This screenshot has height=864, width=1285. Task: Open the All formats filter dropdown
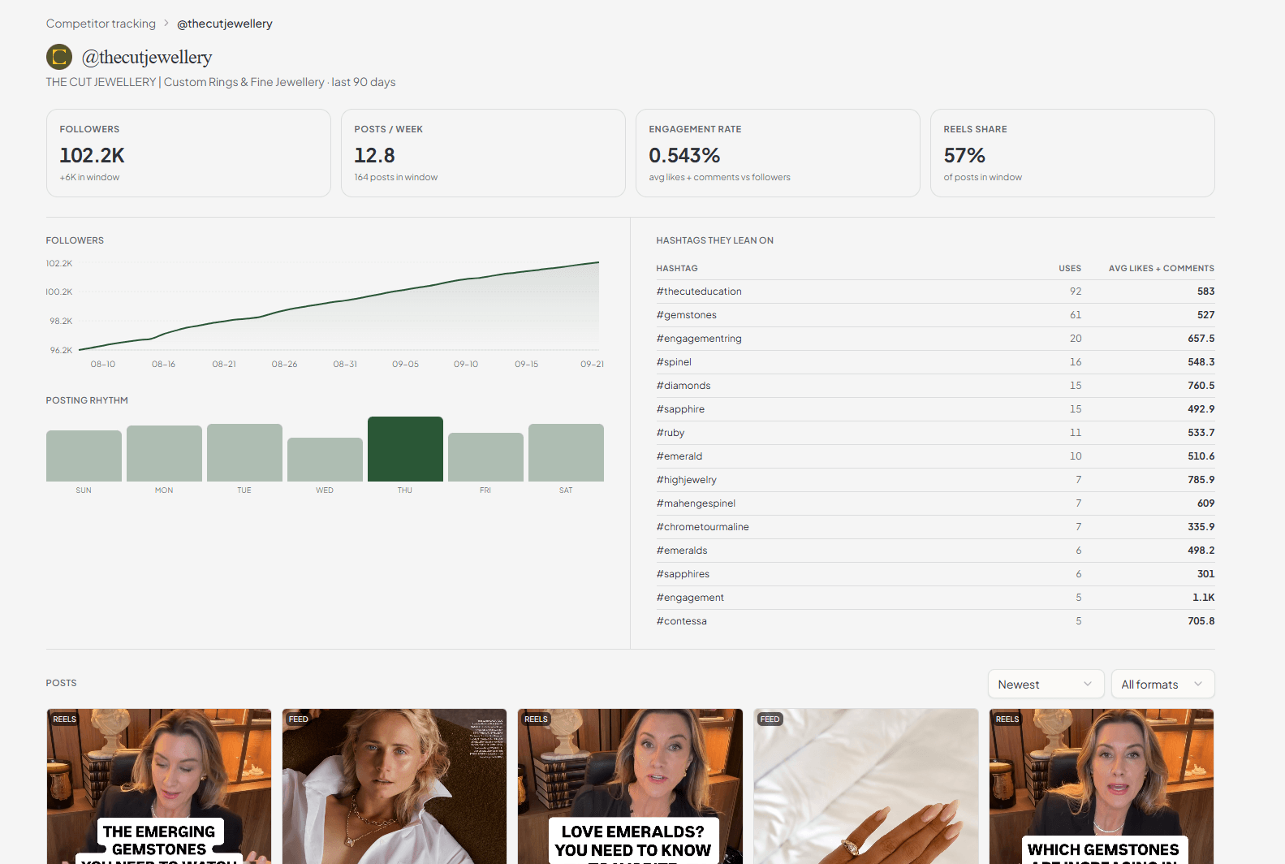click(1162, 684)
